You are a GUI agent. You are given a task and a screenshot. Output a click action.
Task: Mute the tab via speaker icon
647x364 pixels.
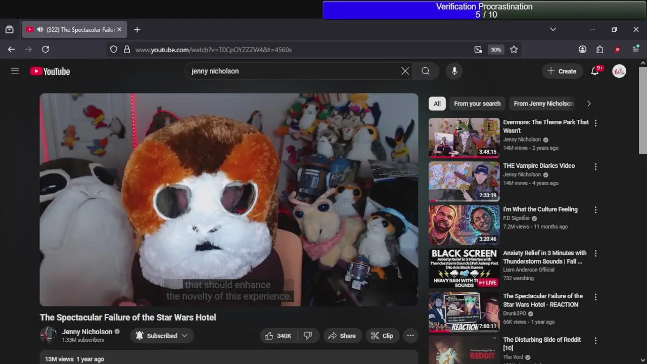coord(40,30)
